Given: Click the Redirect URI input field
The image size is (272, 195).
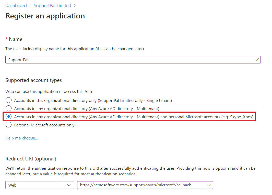Looking at the screenshot, I should pyautogui.click(x=145, y=185).
